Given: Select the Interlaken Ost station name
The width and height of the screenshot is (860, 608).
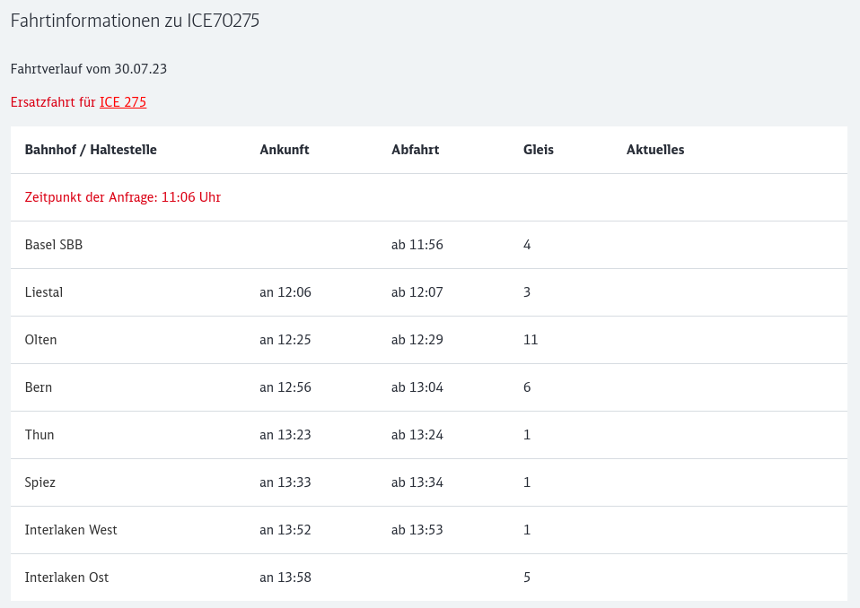Looking at the screenshot, I should click(x=66, y=578).
